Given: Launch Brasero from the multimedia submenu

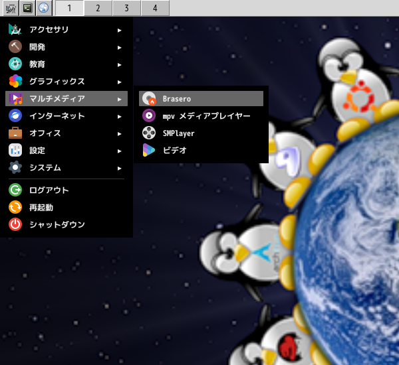Looking at the screenshot, I should click(x=201, y=99).
